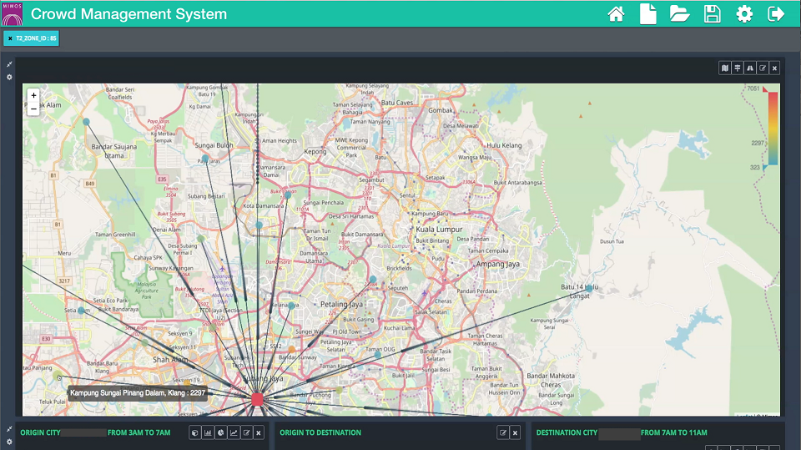Click the Kuala Lumpur map label
This screenshot has height=450, width=801.
(439, 230)
